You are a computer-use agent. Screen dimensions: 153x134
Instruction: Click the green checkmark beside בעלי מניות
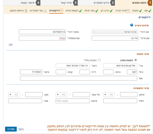point(97,11)
